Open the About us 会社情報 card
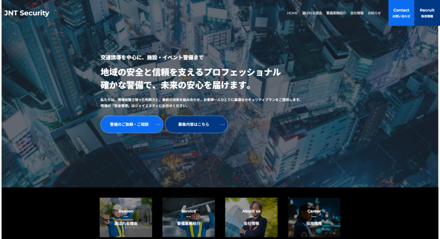This screenshot has height=239, width=440. point(251,218)
